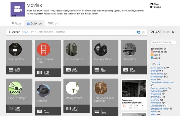180x116 pixels.
Task: Select topic German Newsreel
Action: [x=159, y=88]
